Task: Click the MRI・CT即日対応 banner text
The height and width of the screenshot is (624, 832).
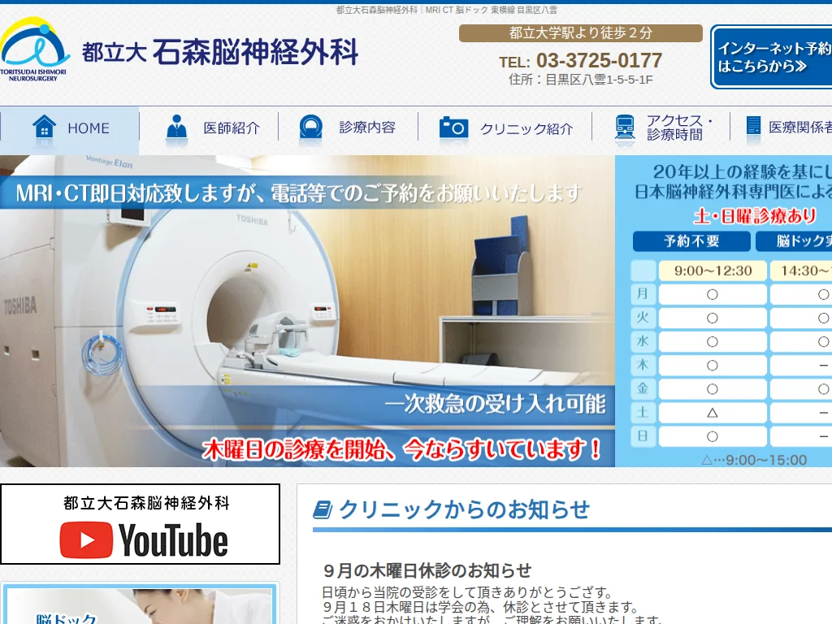Action: pyautogui.click(x=299, y=193)
